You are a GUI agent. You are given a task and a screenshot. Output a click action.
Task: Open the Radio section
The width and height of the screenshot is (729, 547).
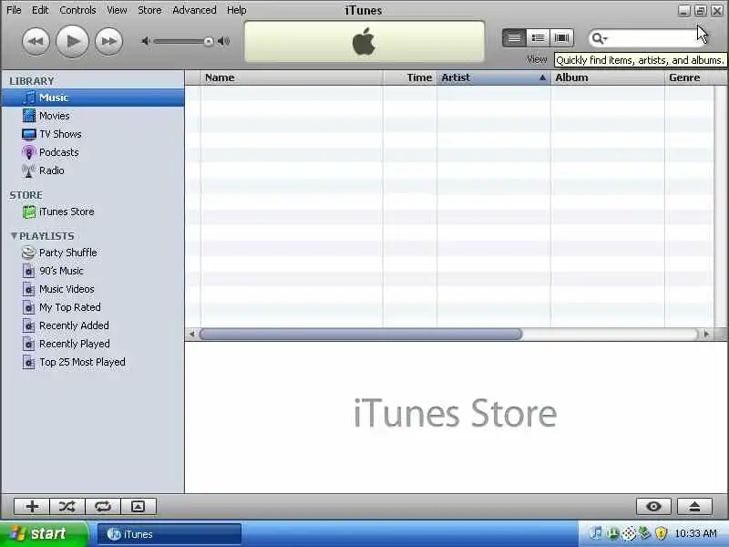[x=51, y=170]
